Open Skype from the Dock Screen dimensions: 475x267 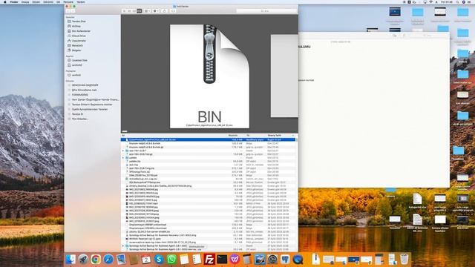(159, 260)
